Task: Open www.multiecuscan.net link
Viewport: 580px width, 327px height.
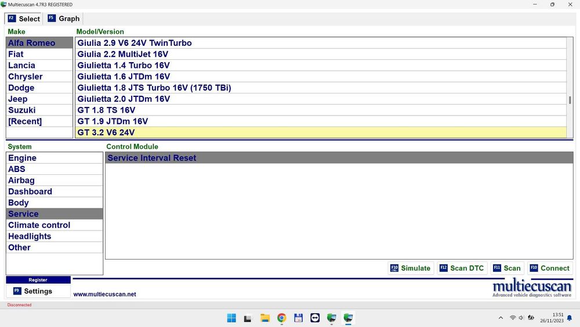Action: pos(104,294)
